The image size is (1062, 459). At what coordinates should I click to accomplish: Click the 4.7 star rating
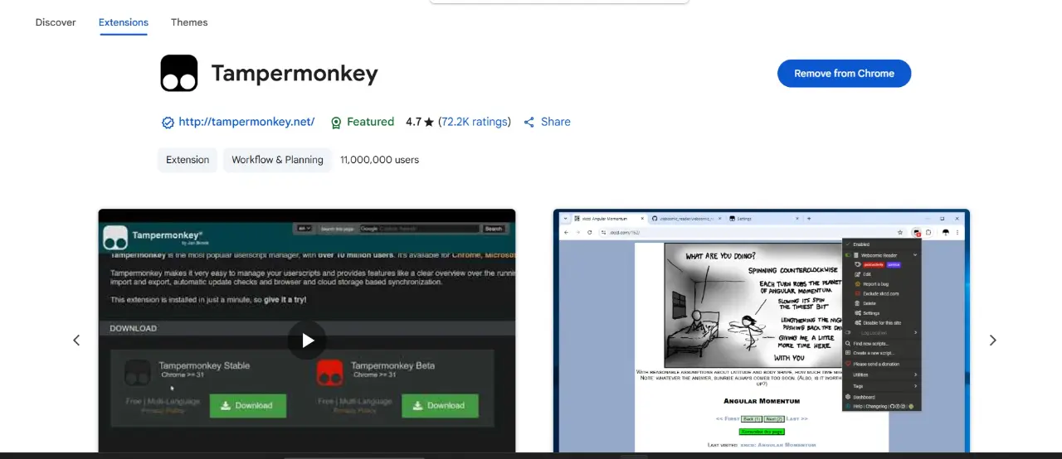(x=420, y=122)
